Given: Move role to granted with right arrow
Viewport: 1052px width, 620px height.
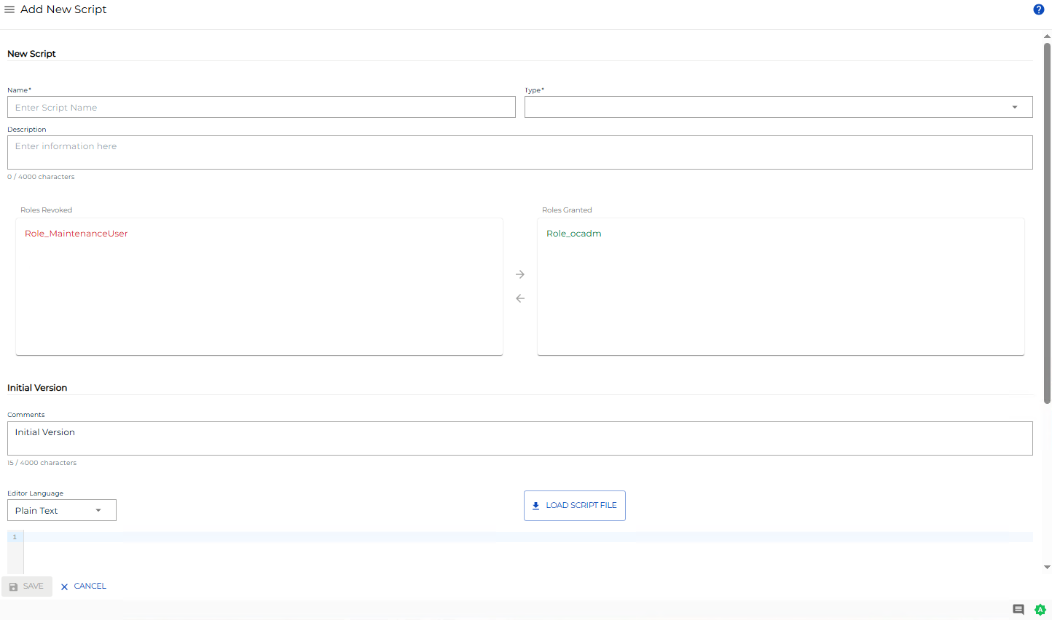Looking at the screenshot, I should pos(520,274).
